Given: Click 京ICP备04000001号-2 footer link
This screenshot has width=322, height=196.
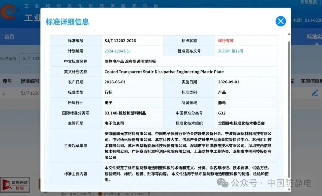Looking at the screenshot, I should tap(78, 194).
